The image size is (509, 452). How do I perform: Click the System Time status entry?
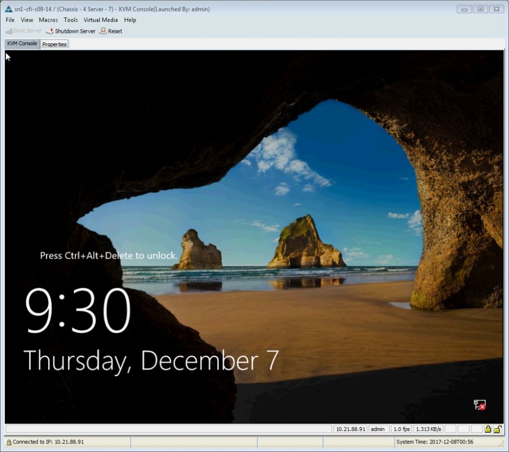[x=434, y=442]
